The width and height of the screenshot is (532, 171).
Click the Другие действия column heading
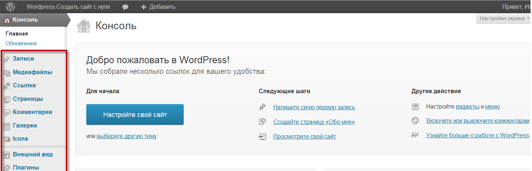click(x=436, y=91)
